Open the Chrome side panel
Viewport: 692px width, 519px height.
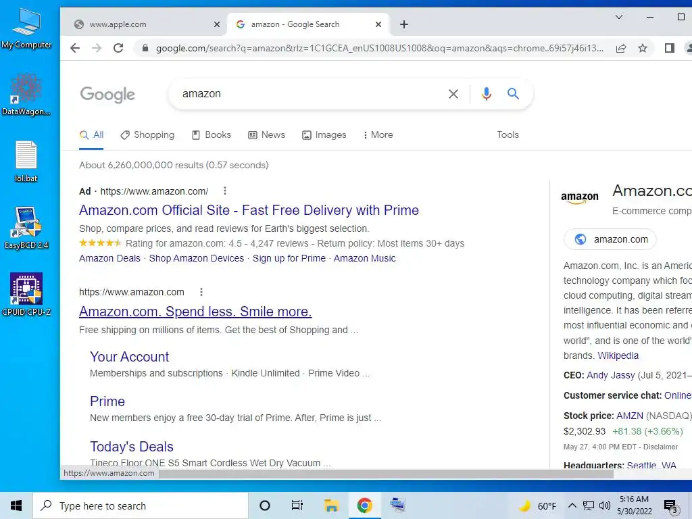pyautogui.click(x=669, y=48)
